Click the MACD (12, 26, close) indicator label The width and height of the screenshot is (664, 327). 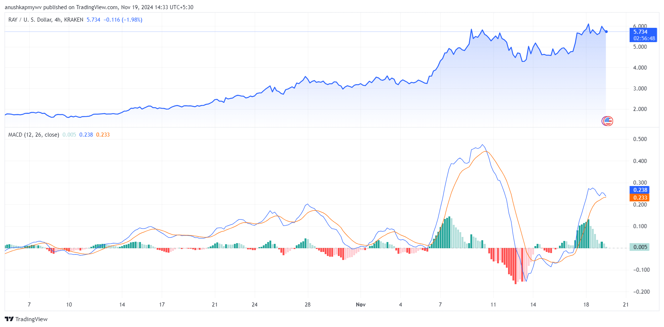(34, 135)
